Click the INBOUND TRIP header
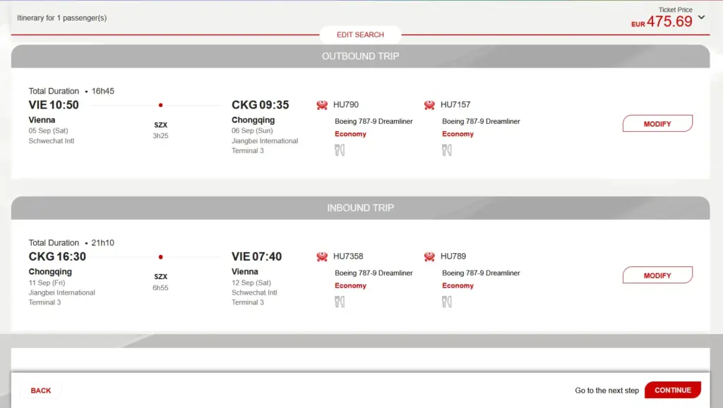 point(360,208)
